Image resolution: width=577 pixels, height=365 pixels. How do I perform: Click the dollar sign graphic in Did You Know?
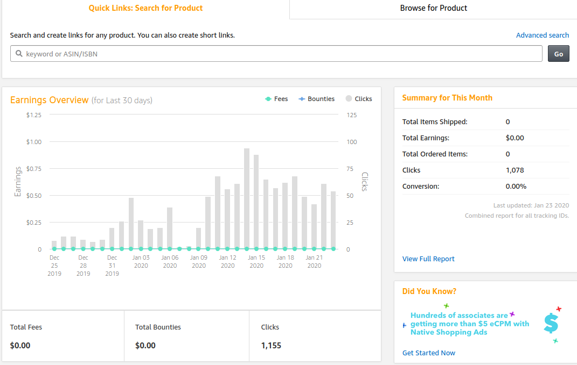551,323
